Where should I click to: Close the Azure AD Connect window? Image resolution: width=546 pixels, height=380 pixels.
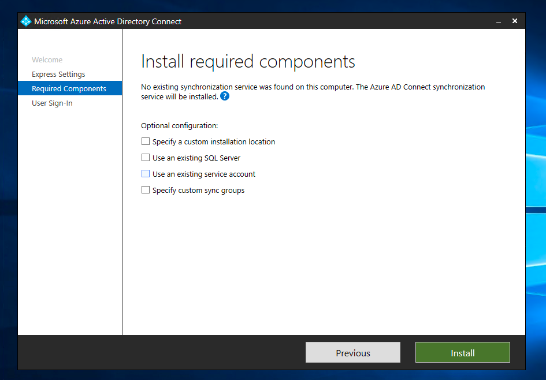(515, 21)
